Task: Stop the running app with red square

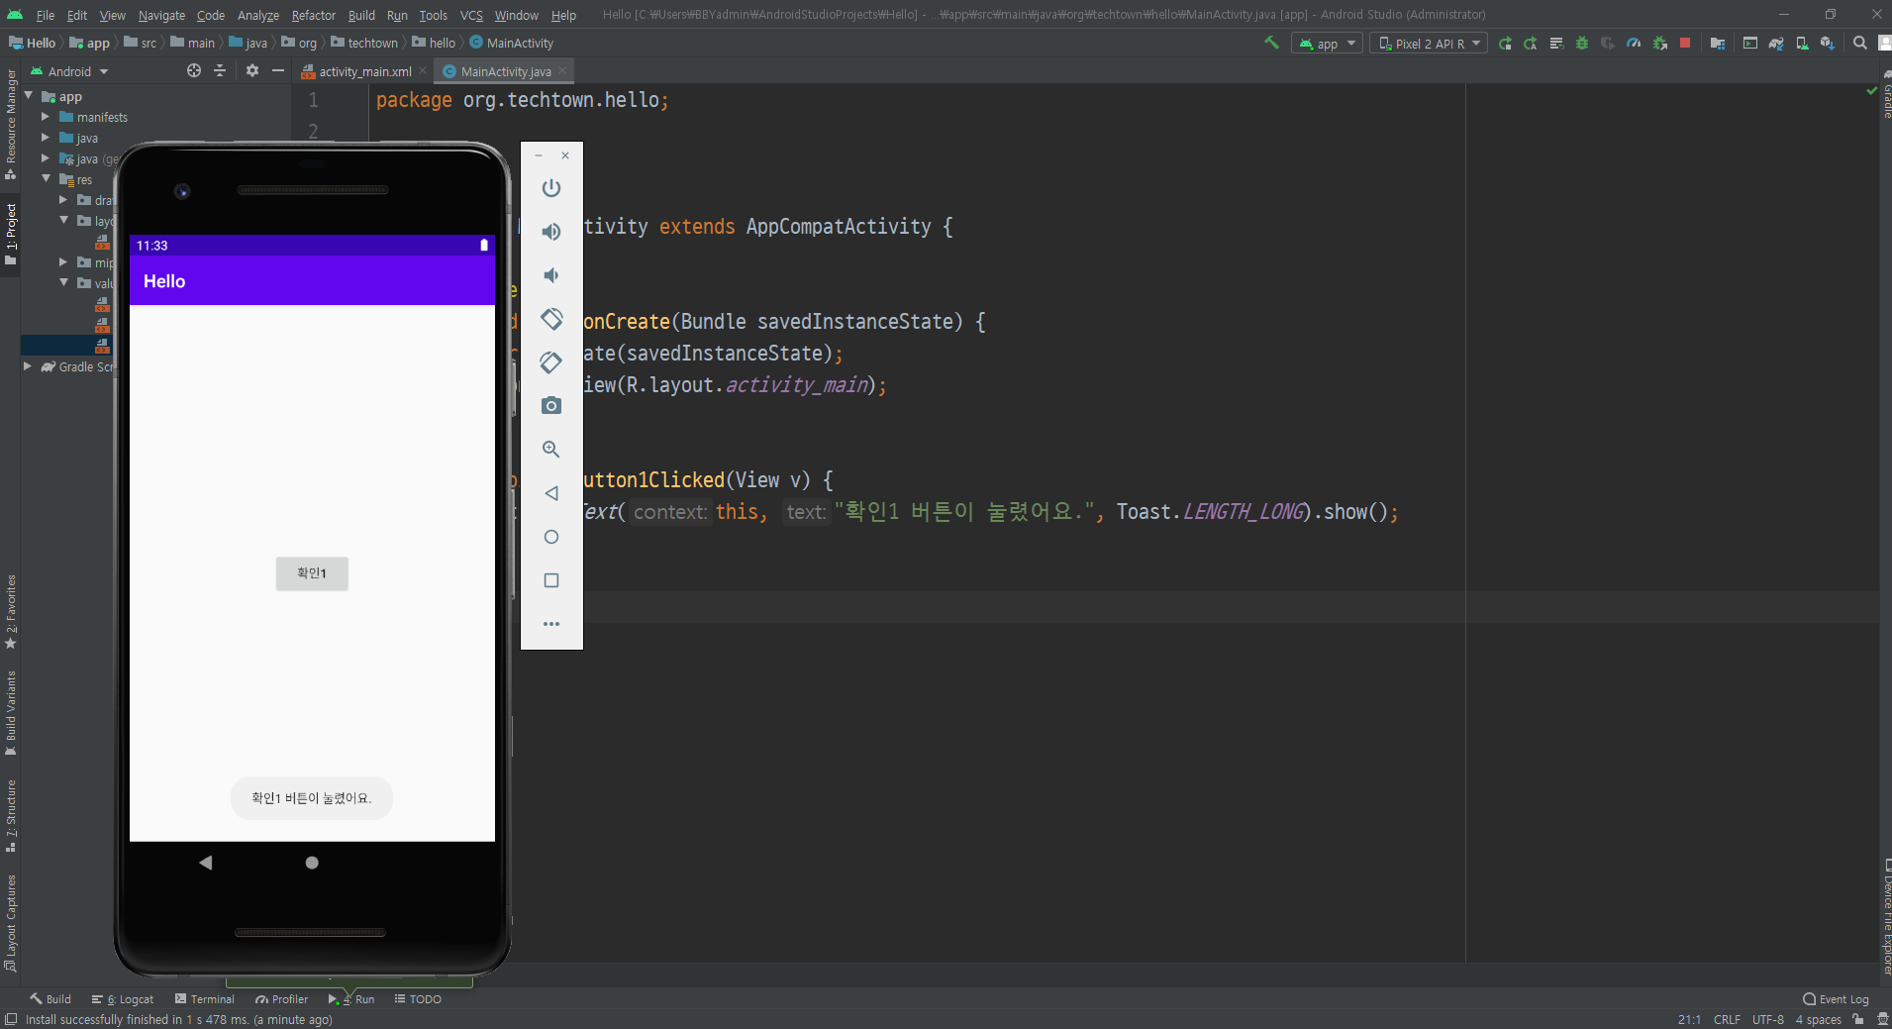Action: pyautogui.click(x=1685, y=44)
